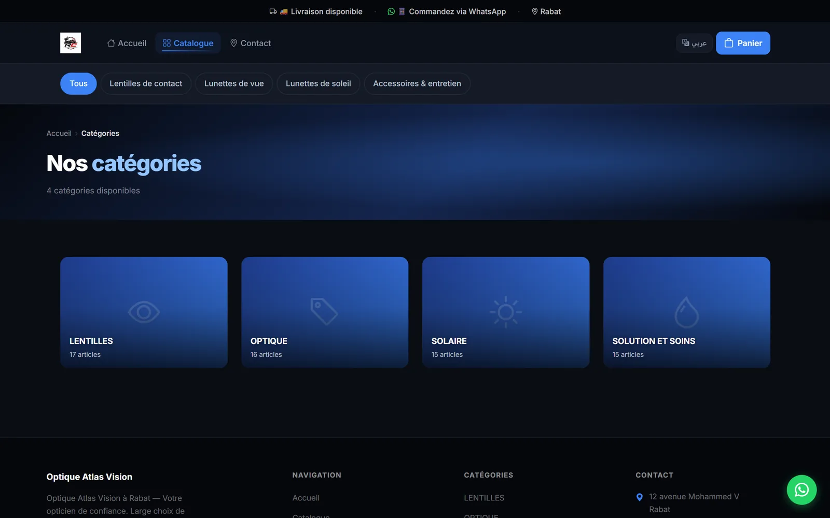This screenshot has height=518, width=830.
Task: Switch the language to عربي
Action: coord(694,43)
